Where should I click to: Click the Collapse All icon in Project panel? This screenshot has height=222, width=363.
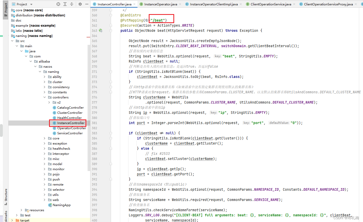[72, 4]
